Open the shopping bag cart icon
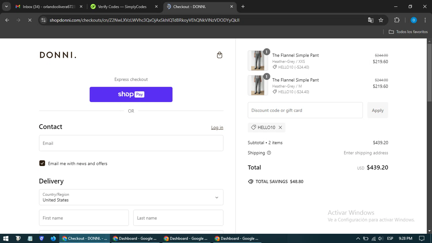The height and width of the screenshot is (243, 432). [219, 55]
